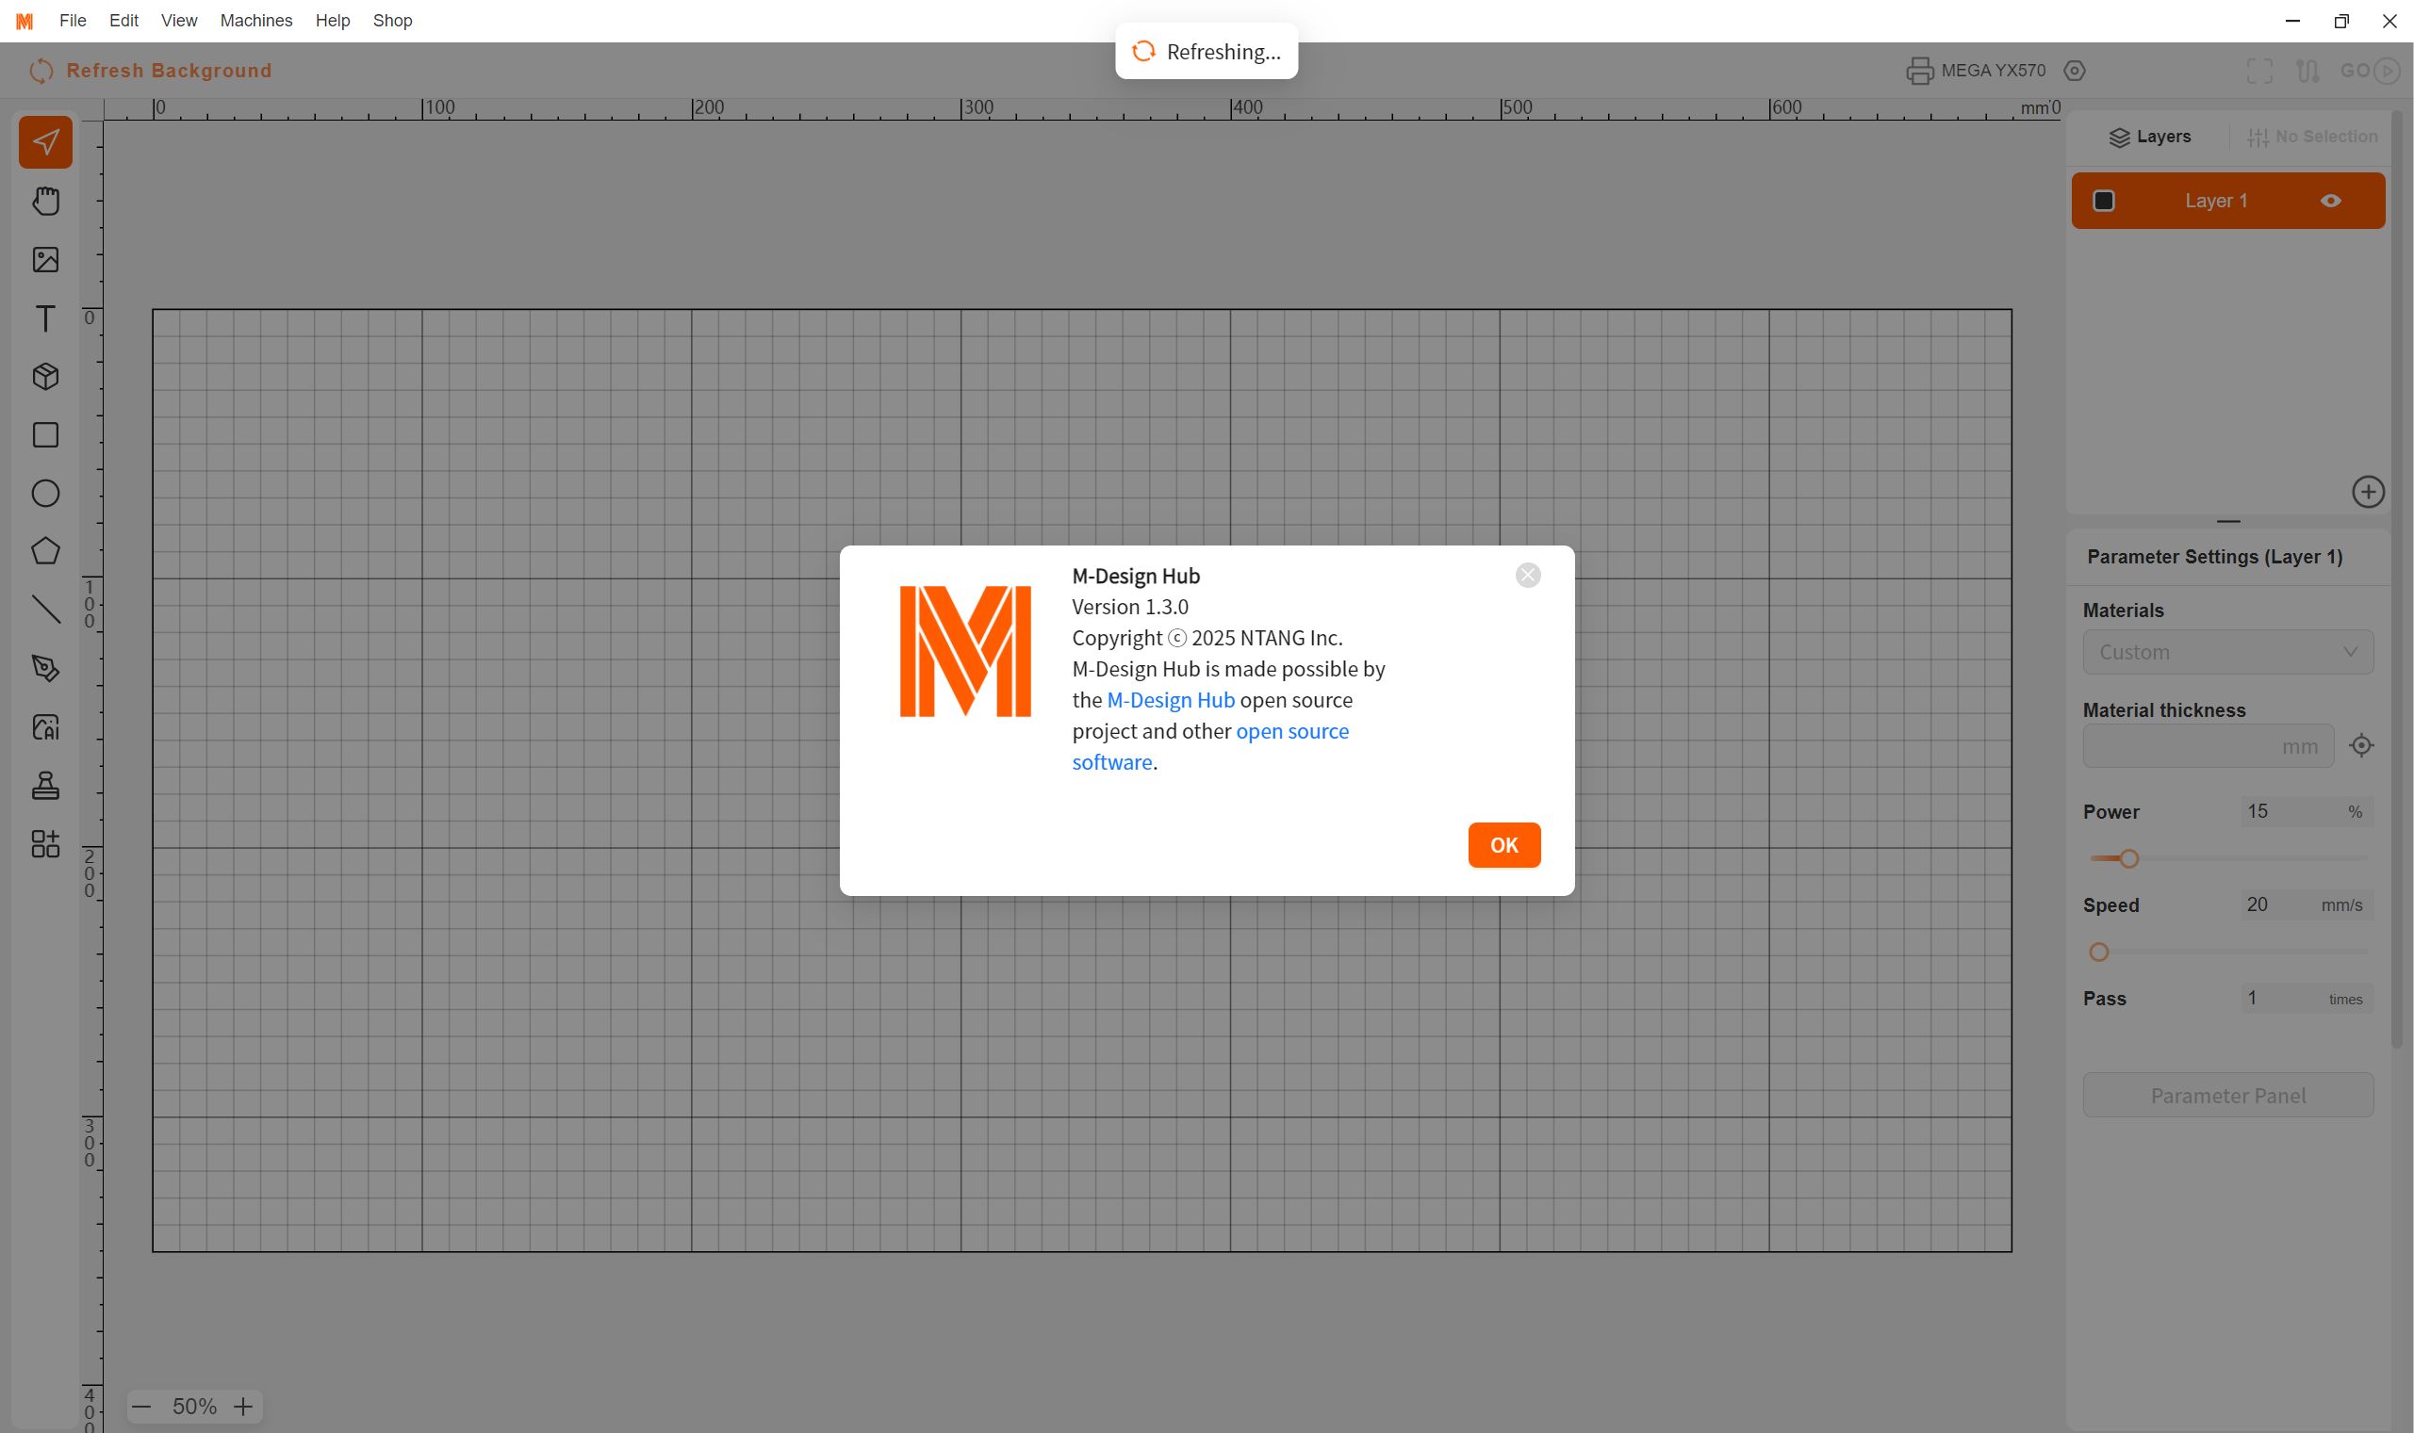Image resolution: width=2414 pixels, height=1433 pixels.
Task: Click the Material thickness input field
Action: 2208,746
